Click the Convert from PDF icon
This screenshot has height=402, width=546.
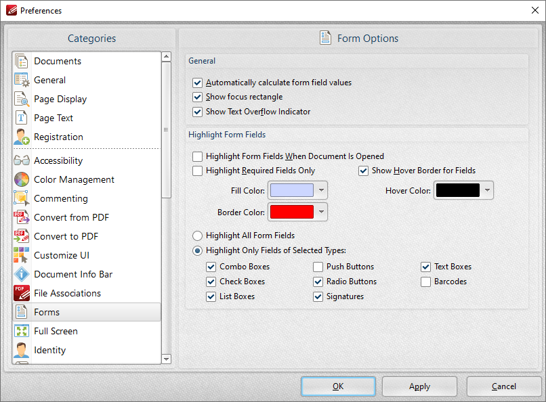[22, 217]
